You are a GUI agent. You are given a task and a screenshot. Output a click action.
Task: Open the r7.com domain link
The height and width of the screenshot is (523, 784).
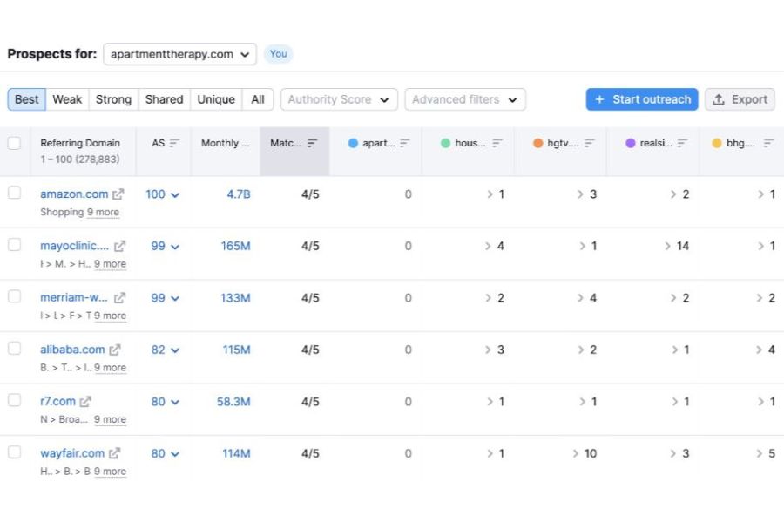coord(58,401)
